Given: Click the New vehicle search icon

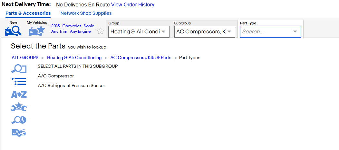Looking at the screenshot, I should 13,31.
